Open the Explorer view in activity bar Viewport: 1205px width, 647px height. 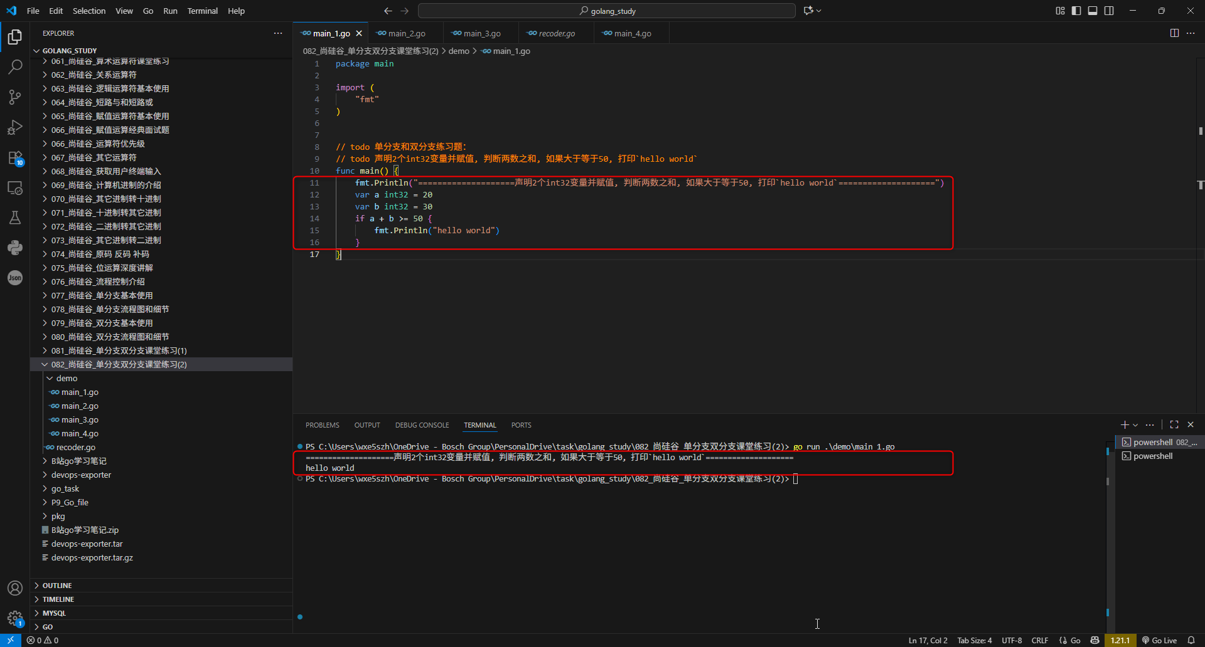15,37
